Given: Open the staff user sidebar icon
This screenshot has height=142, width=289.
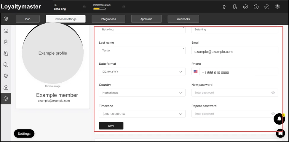Looking at the screenshot, I should [x=6, y=87].
